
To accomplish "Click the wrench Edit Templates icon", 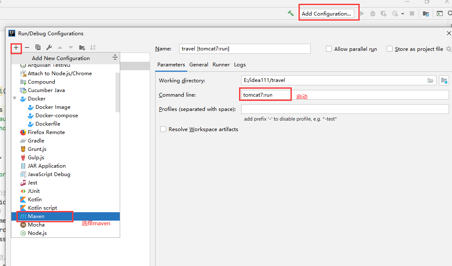I will pos(49,47).
